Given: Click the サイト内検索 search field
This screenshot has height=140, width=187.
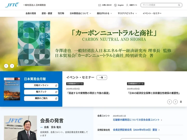Looking at the screenshot, I should [161, 5].
